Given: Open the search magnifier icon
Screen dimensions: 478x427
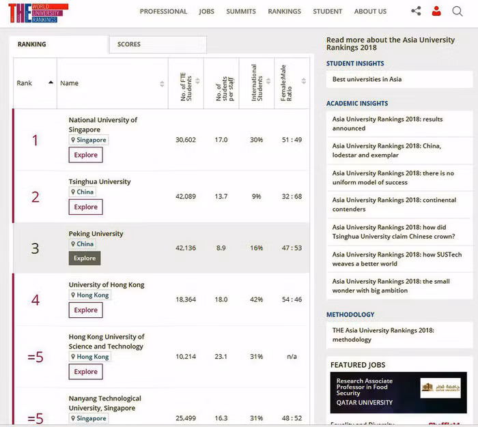Looking at the screenshot, I should coord(458,11).
